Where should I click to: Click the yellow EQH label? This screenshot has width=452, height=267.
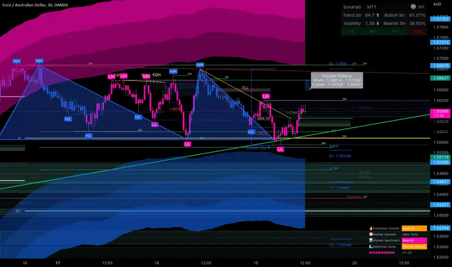(x=157, y=75)
